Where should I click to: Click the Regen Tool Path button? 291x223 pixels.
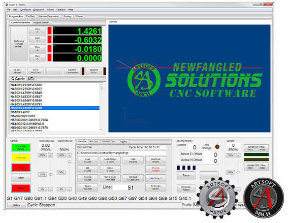coord(88,188)
